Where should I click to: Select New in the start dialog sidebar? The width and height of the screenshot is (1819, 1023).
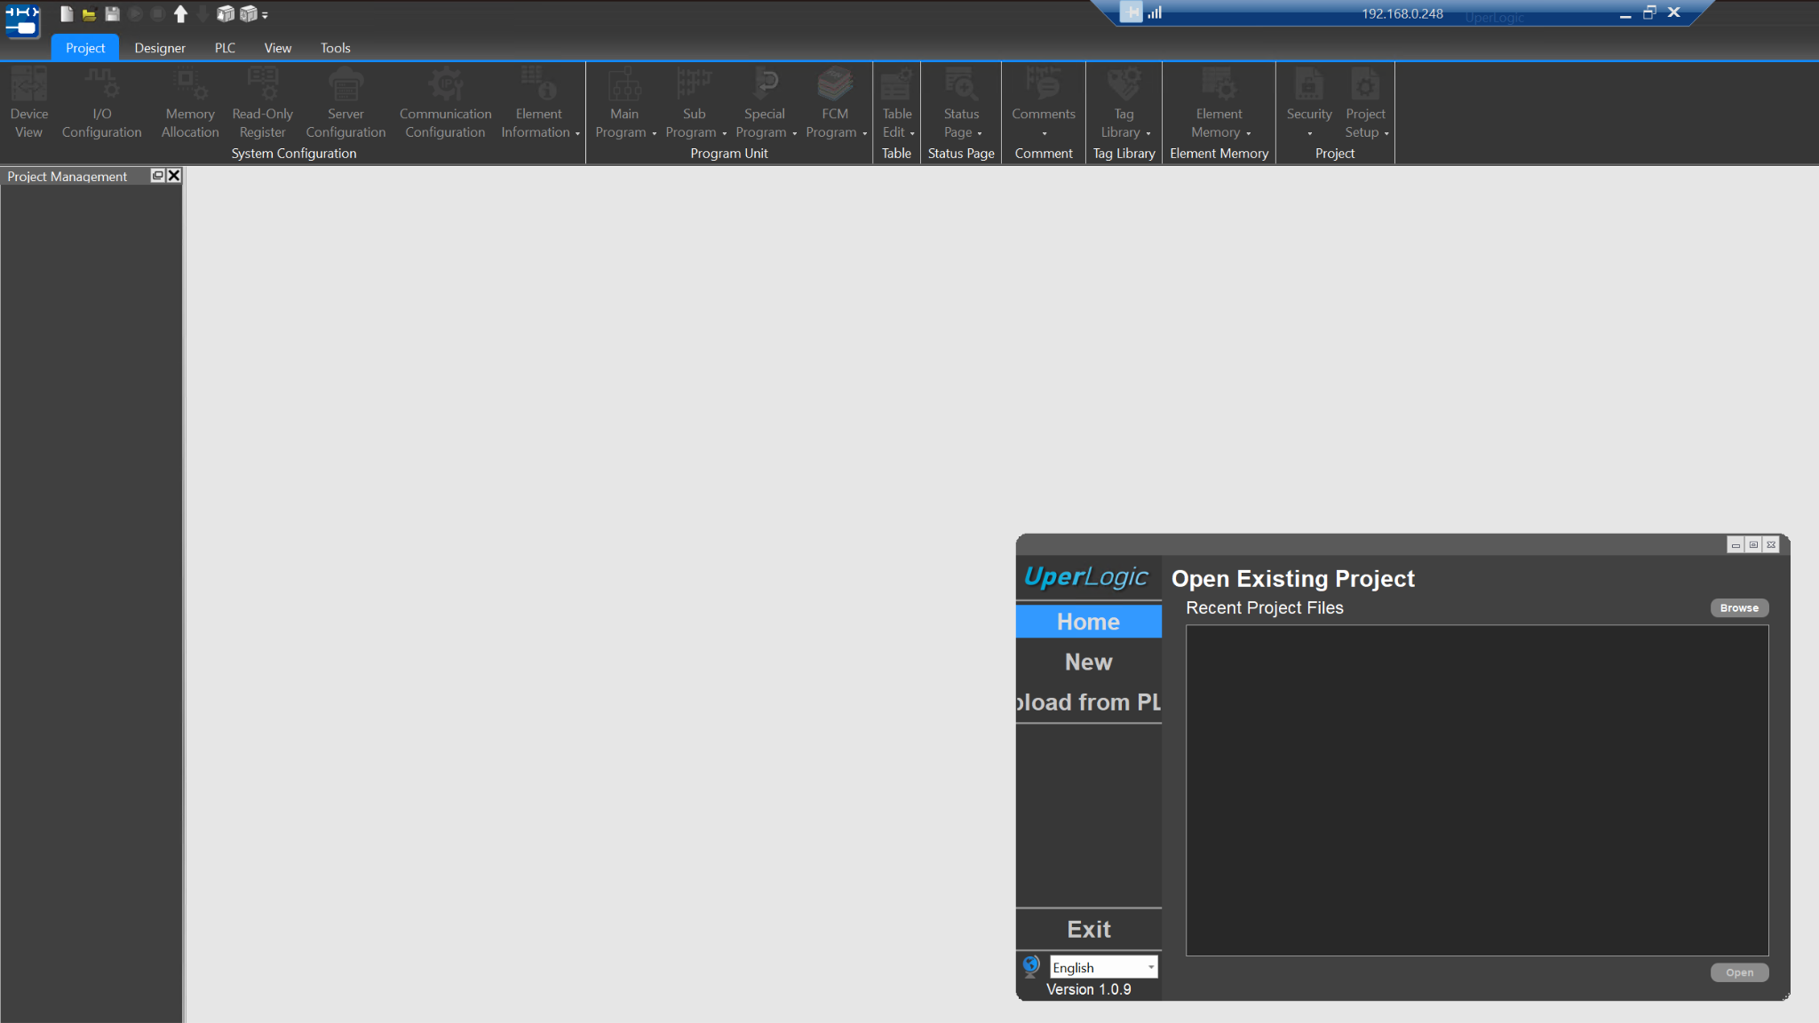tap(1088, 662)
